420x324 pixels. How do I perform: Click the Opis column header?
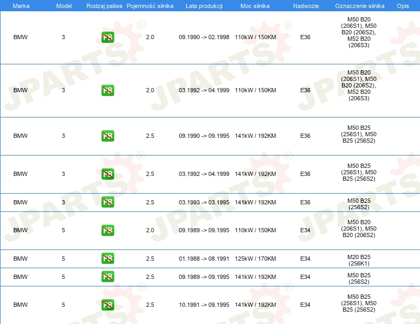(x=403, y=6)
